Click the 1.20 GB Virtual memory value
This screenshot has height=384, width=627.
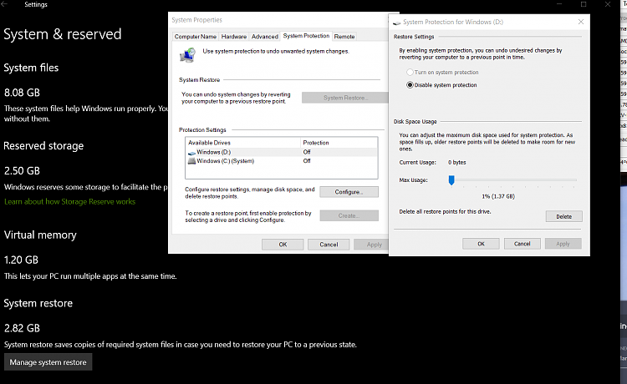(21, 260)
